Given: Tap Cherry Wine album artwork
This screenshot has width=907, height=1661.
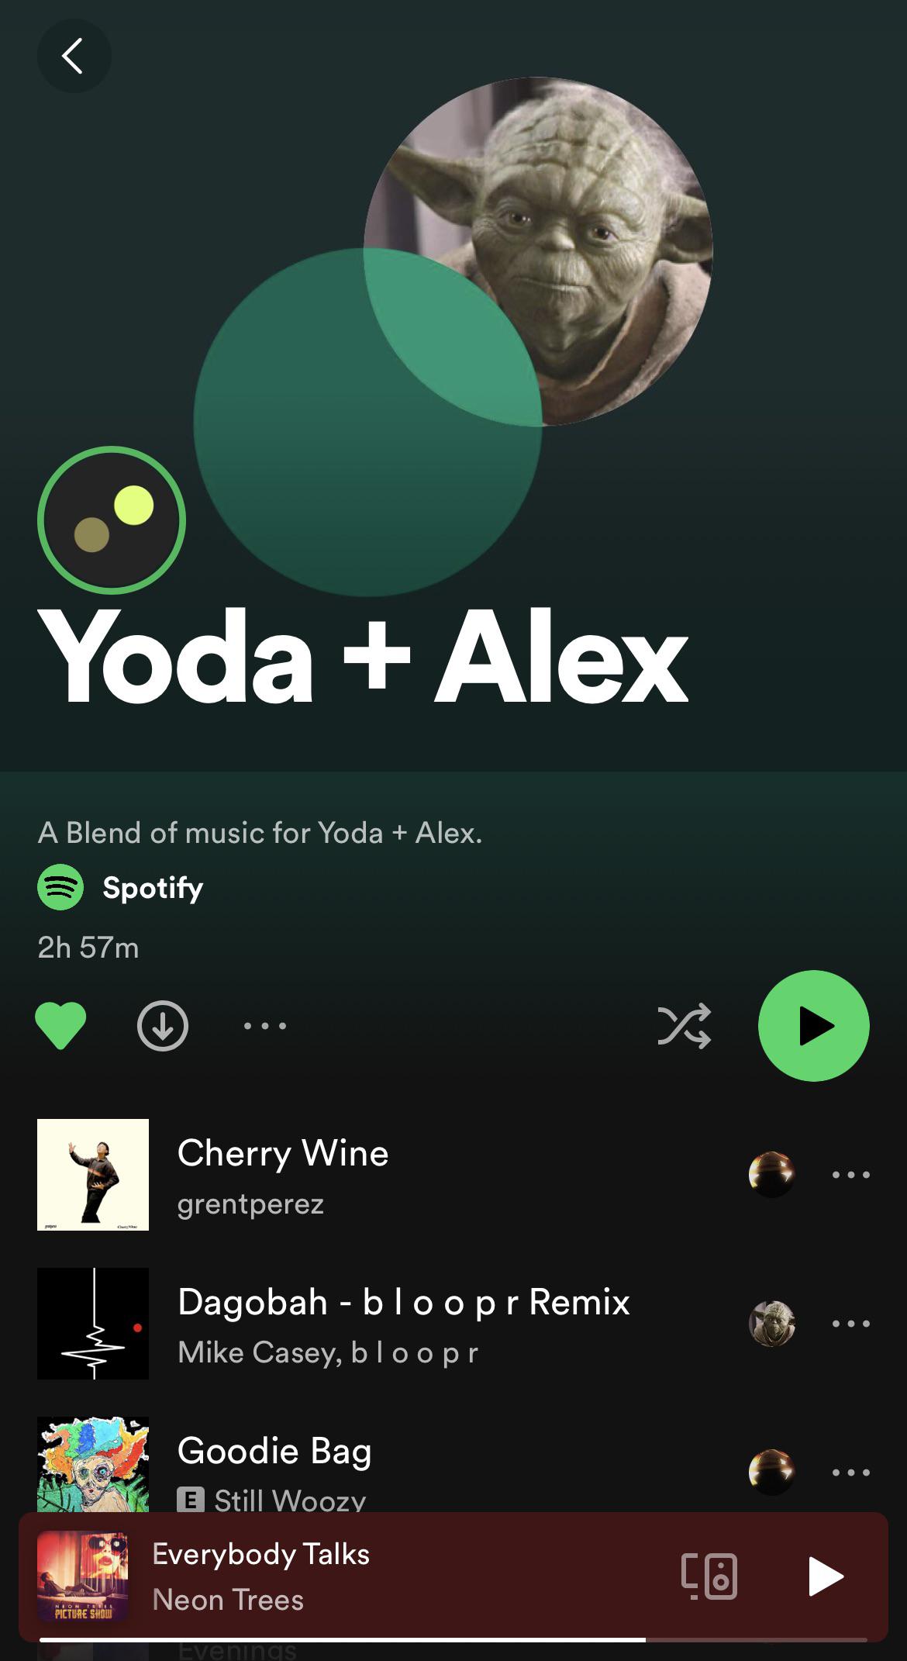Looking at the screenshot, I should click(x=93, y=1174).
